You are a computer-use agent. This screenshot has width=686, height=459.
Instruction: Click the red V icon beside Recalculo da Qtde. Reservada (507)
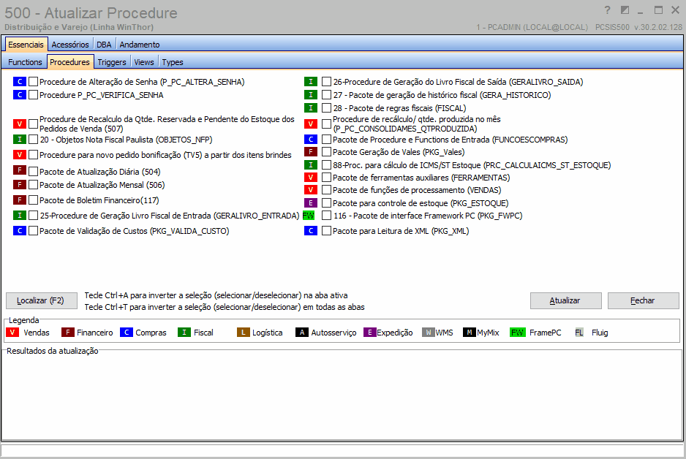20,124
